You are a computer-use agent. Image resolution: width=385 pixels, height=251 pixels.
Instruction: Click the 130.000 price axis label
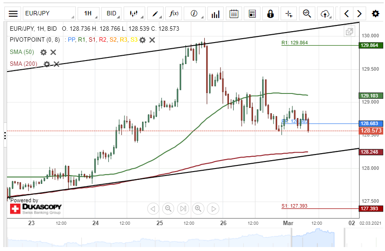[370, 36]
